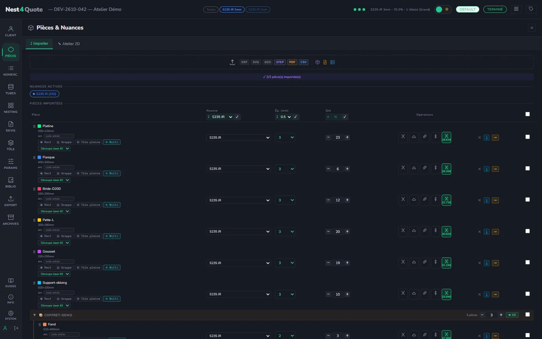
Task: Click the upload file icon
Action: [x=232, y=62]
